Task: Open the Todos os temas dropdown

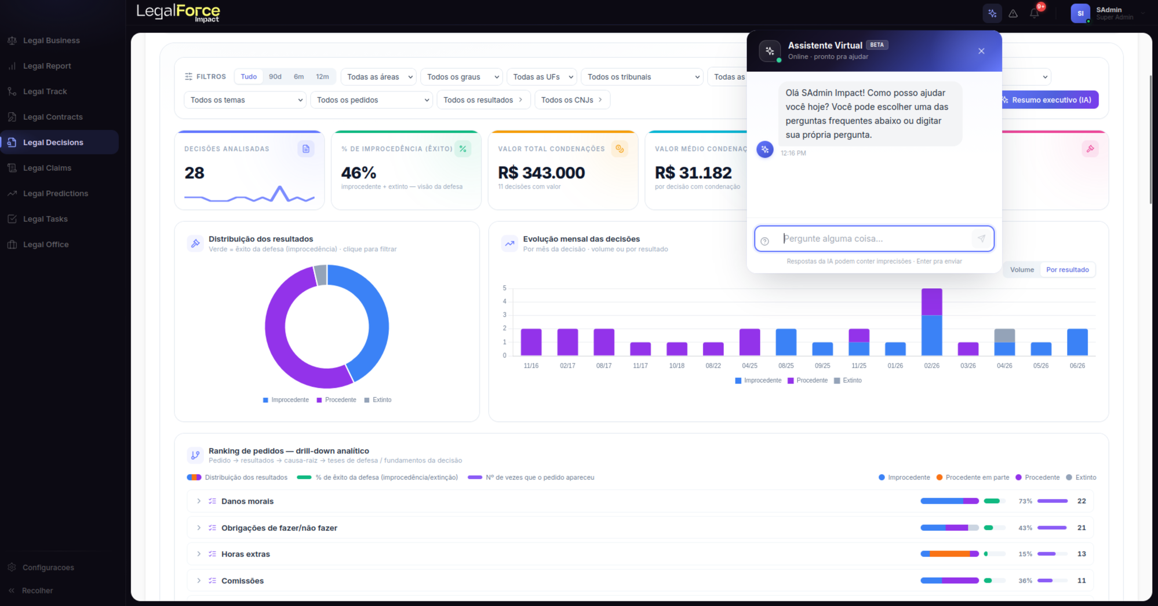Action: (245, 100)
